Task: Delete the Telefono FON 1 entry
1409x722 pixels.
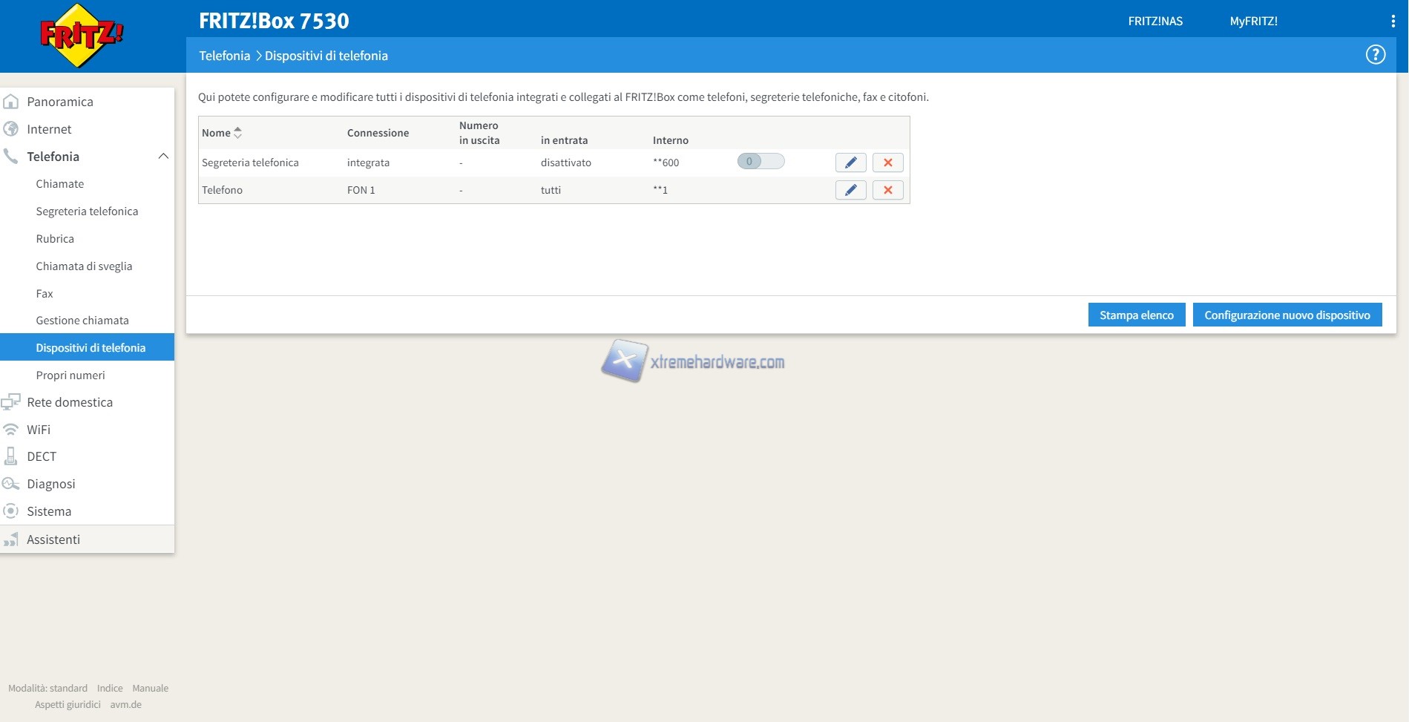Action: 887,190
